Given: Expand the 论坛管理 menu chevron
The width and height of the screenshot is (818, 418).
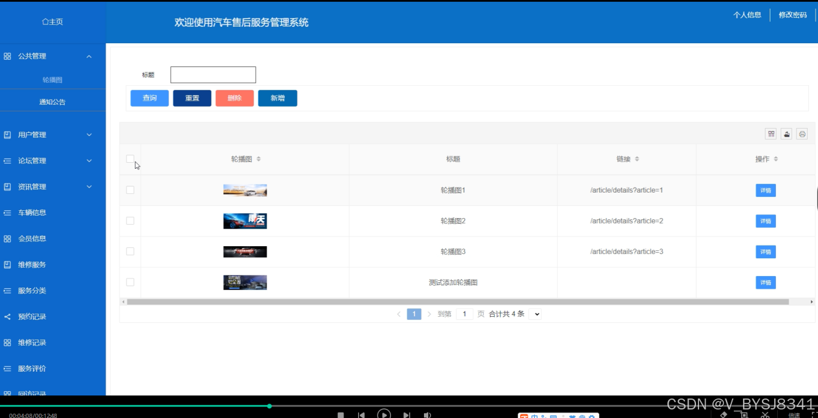Looking at the screenshot, I should (x=89, y=161).
